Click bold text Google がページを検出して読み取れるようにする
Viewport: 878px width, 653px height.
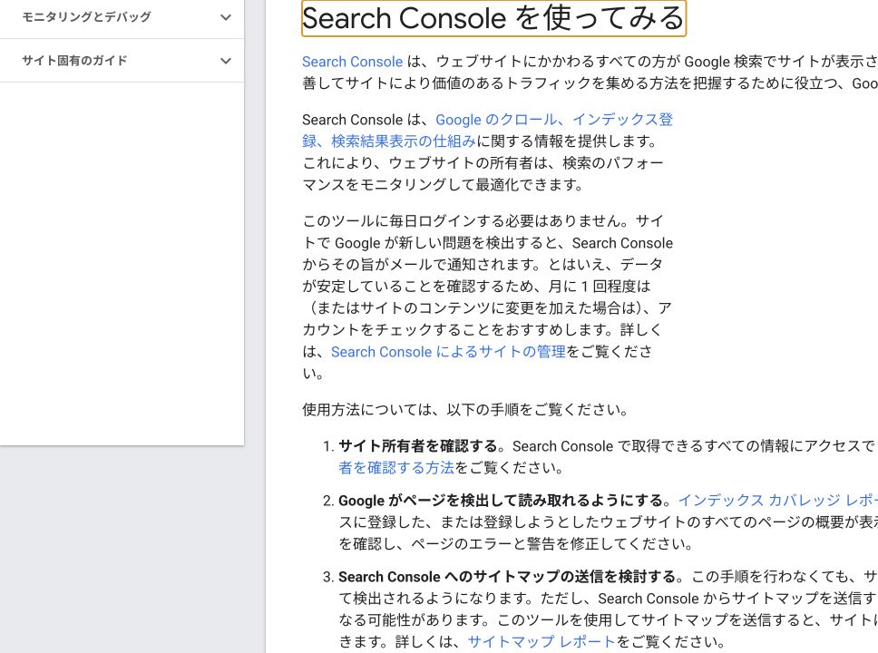point(502,500)
